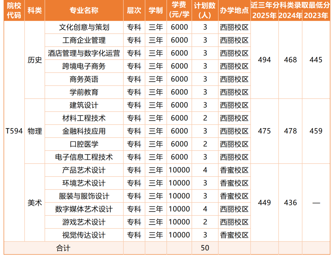
Task: Click the art 2023 dash cell
Action: tap(316, 202)
